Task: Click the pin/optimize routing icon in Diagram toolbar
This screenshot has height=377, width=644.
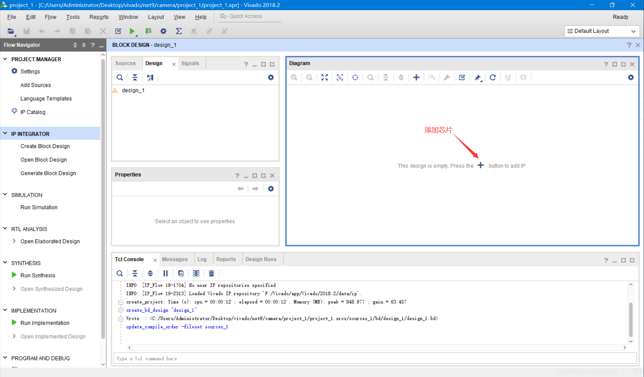Action: pyautogui.click(x=478, y=77)
